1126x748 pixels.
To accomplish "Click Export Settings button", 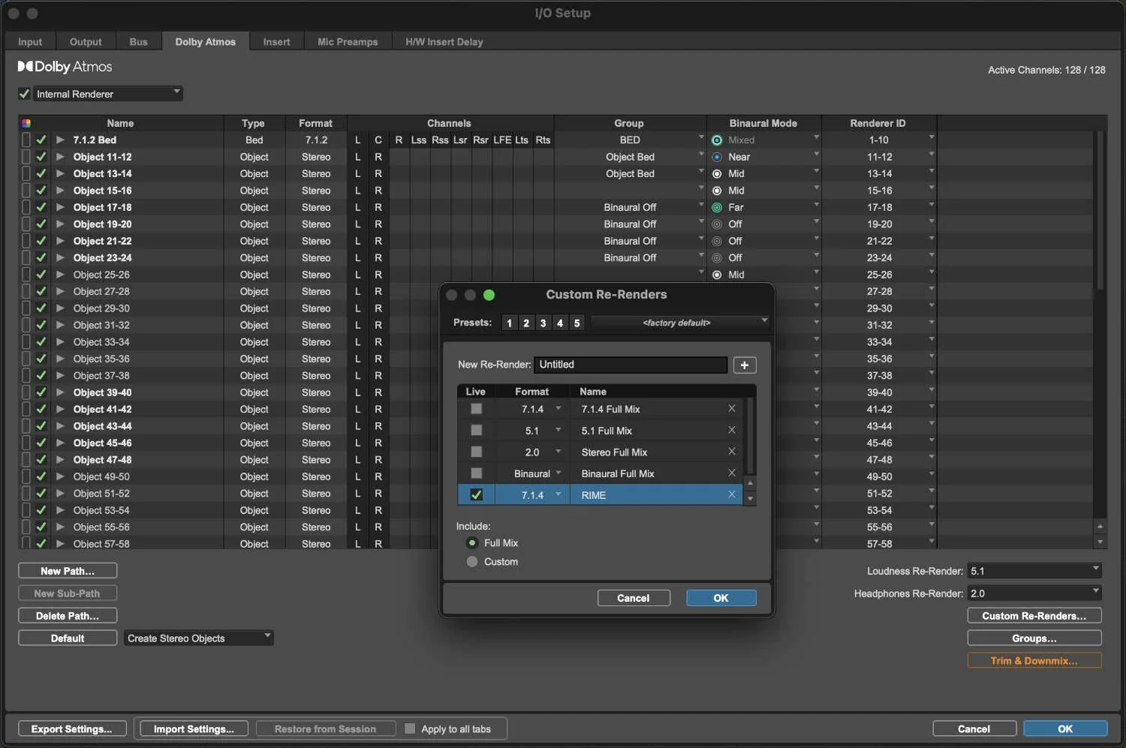I will 71,728.
